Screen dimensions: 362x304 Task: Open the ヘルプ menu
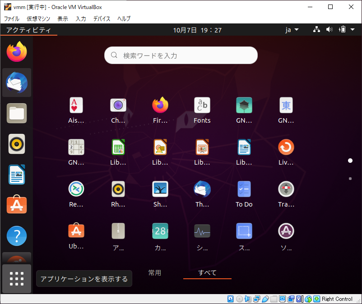[x=124, y=18]
